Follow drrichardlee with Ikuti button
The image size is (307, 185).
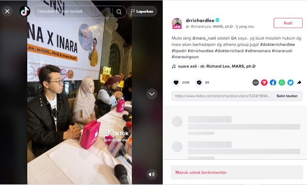[x=288, y=23]
